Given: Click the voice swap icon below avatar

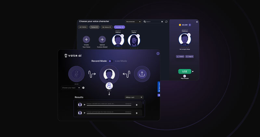Looking at the screenshot, I should 109,86.
